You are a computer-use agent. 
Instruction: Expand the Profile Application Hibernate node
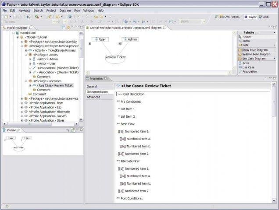(21, 112)
